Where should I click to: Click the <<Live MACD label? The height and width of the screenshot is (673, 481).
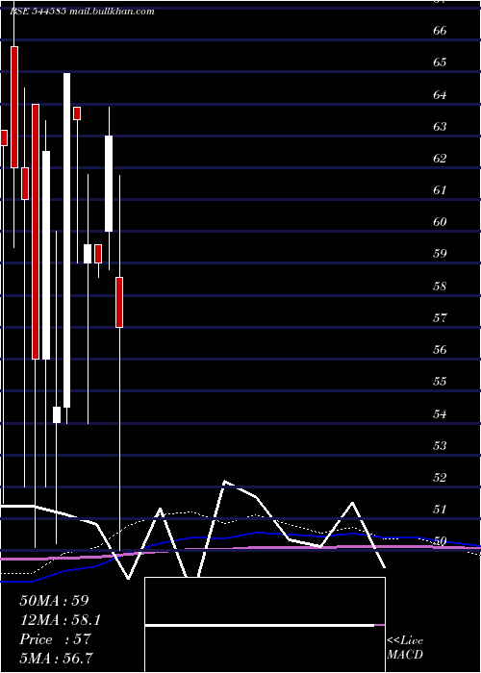click(x=405, y=648)
